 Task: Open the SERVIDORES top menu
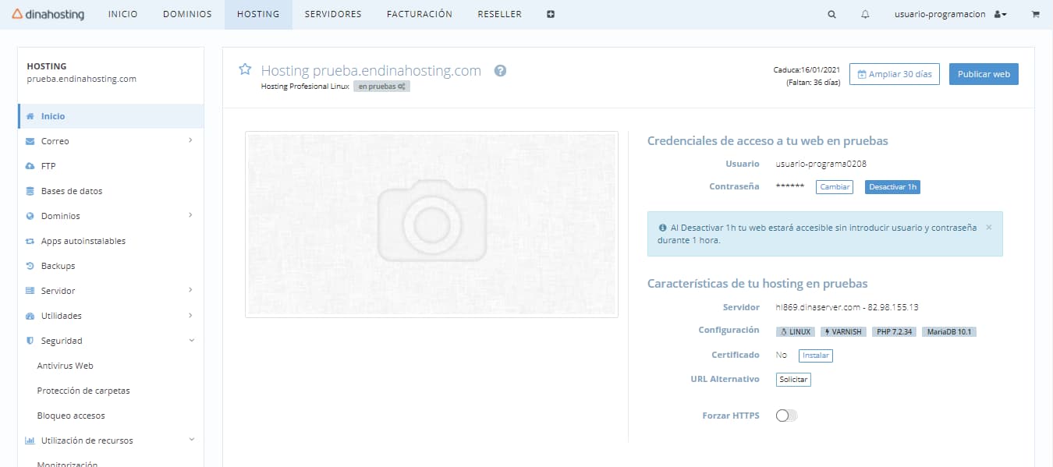click(x=333, y=14)
